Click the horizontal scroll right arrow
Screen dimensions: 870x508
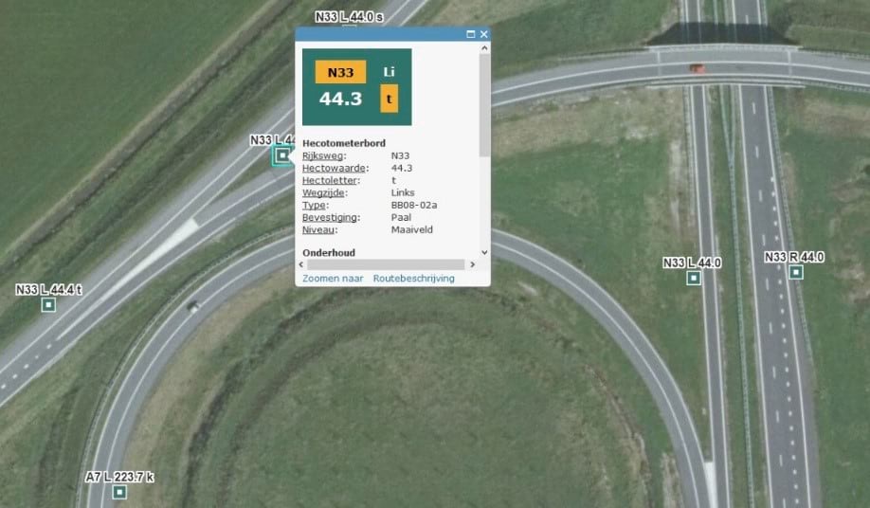tap(473, 264)
